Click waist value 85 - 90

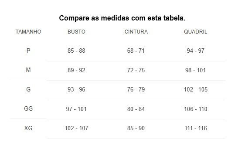pos(136,128)
